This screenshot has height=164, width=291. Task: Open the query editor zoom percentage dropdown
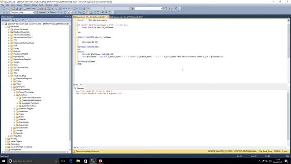[80, 85]
